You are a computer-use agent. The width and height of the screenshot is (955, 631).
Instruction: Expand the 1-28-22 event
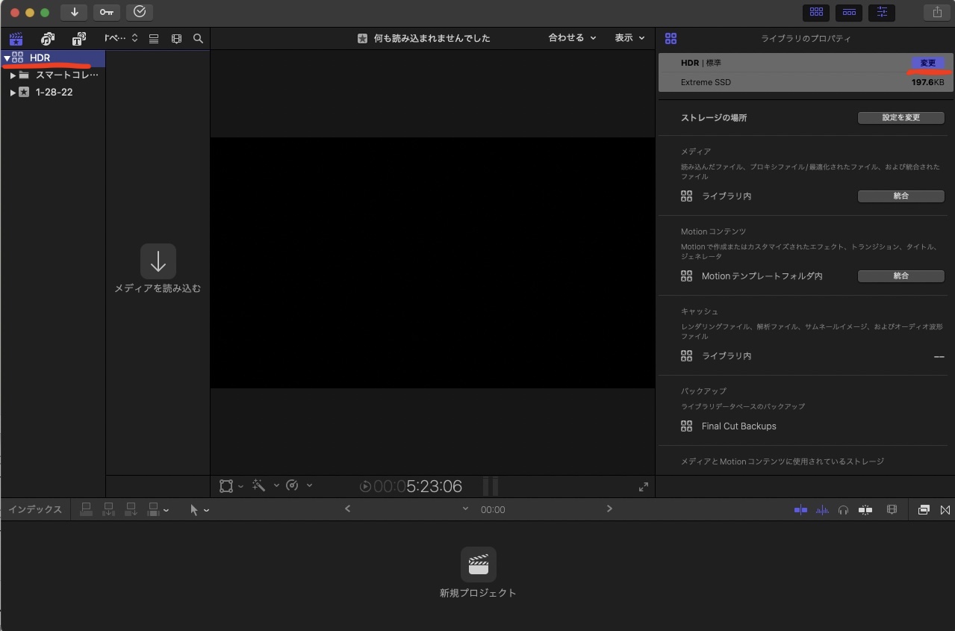(x=13, y=93)
